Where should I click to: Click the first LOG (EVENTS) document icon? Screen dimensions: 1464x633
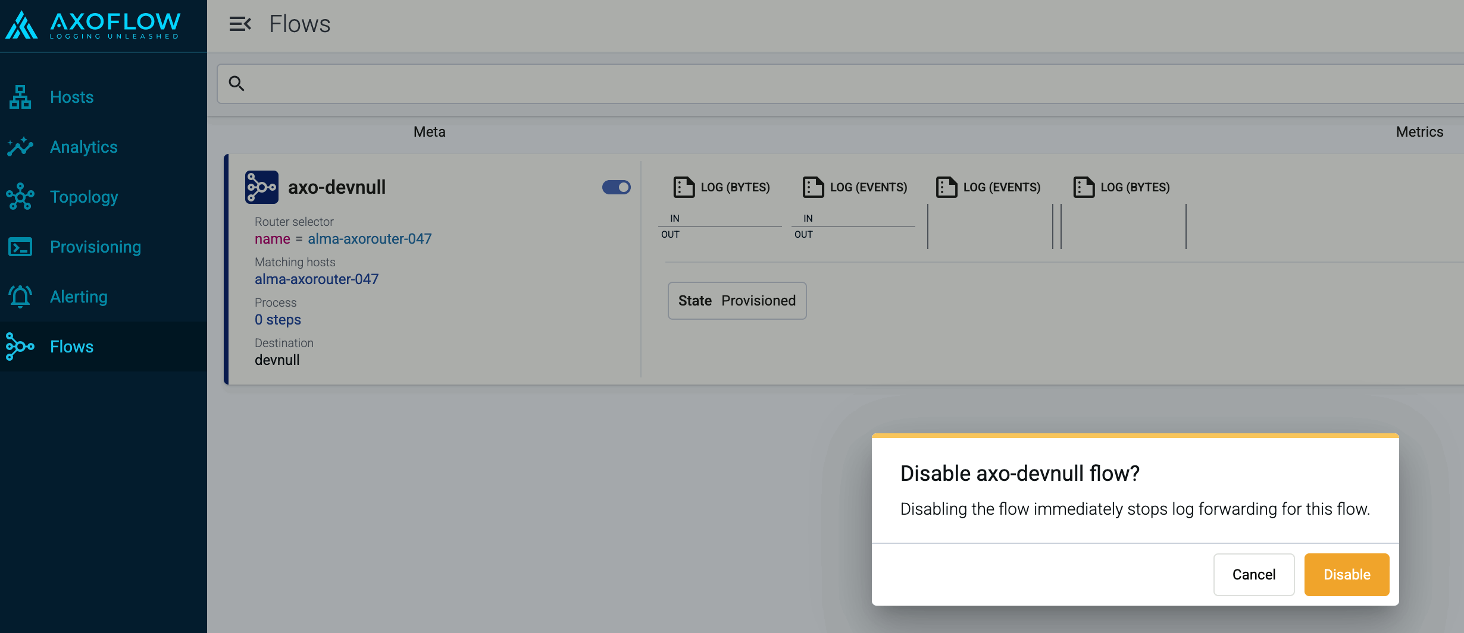pos(813,187)
